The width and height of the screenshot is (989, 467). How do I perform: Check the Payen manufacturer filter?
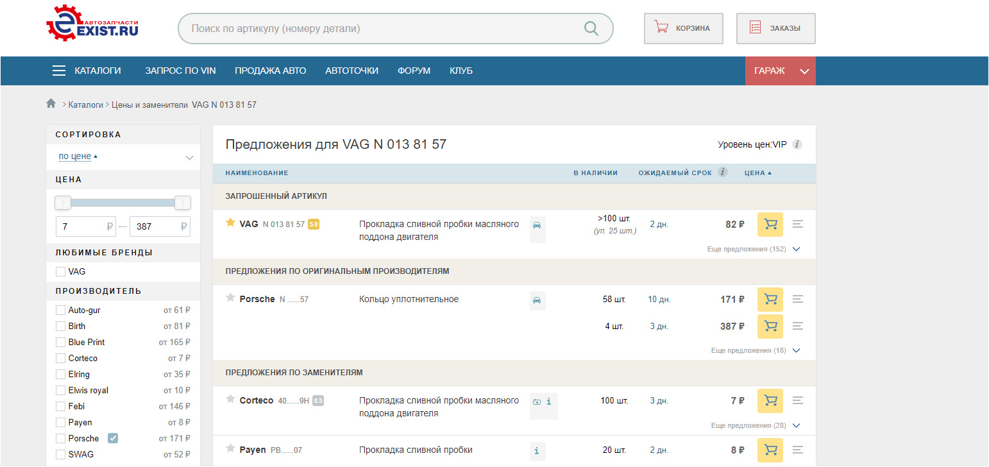(x=60, y=422)
